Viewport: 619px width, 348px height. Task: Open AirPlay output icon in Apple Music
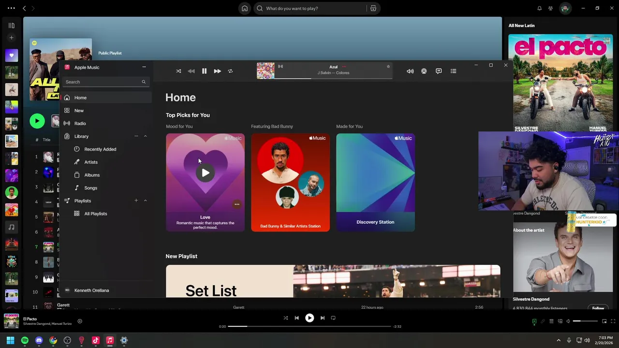click(x=424, y=71)
